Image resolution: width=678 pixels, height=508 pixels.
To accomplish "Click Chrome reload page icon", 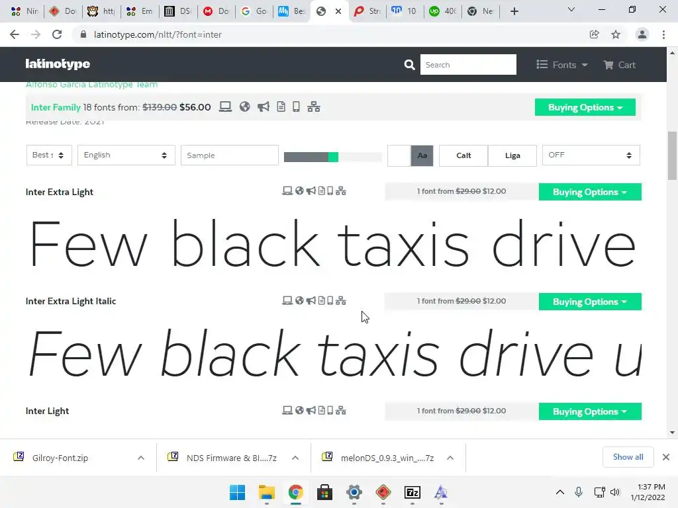I will point(57,34).
